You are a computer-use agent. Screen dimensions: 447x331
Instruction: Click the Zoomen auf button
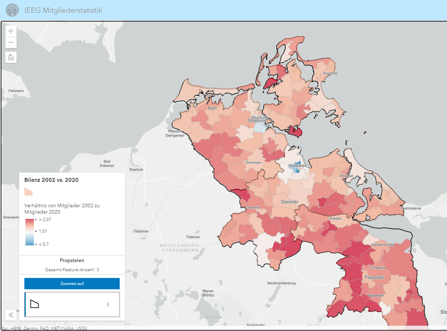pos(72,284)
